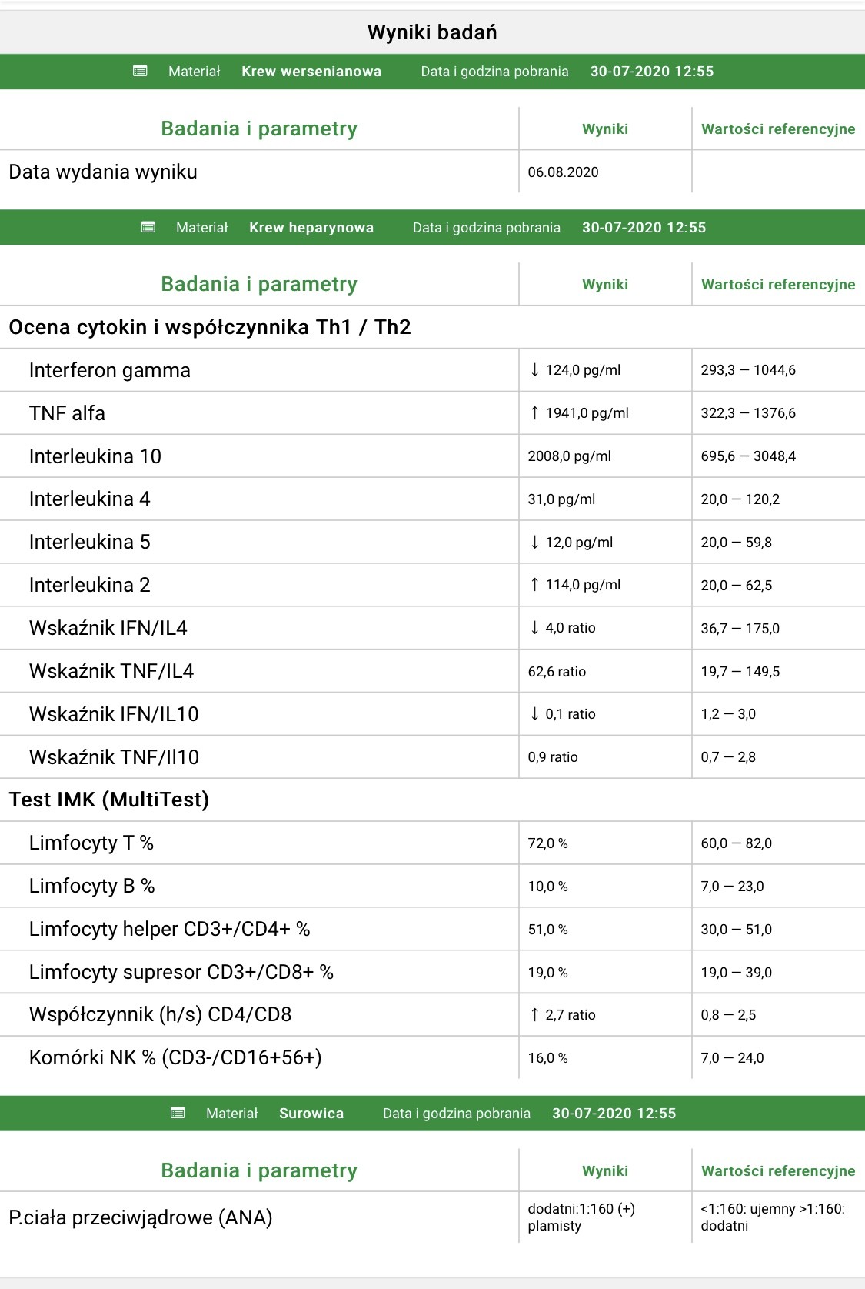
Task: Click the up arrow on TNF alfa result
Action: pos(534,413)
